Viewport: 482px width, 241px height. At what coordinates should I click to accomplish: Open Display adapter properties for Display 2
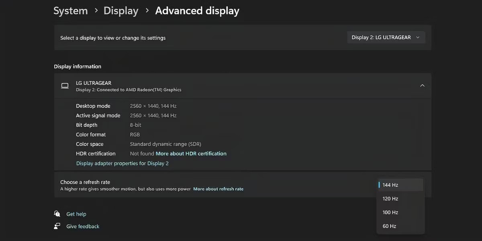click(x=123, y=163)
